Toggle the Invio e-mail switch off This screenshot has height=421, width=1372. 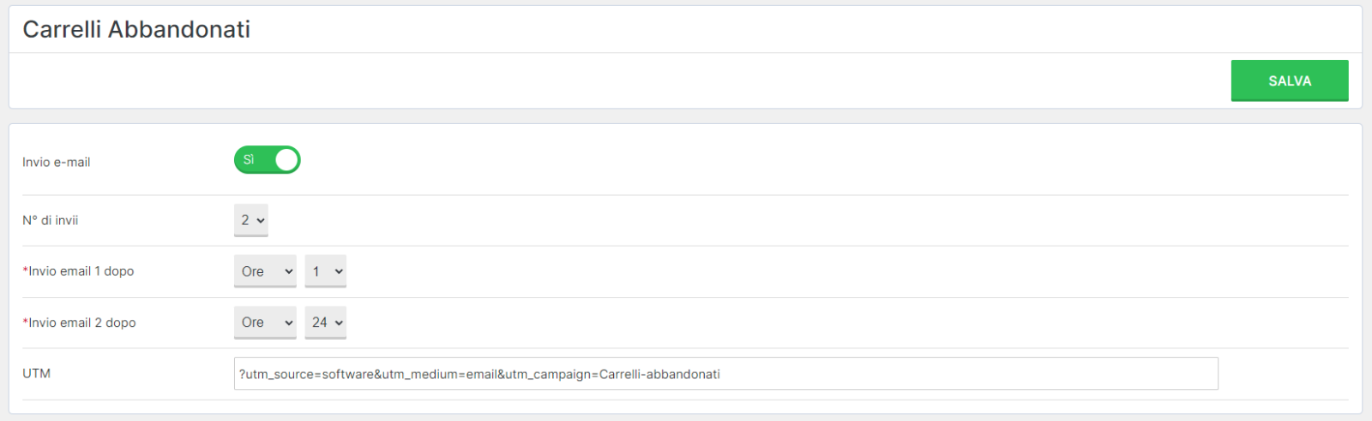click(267, 160)
